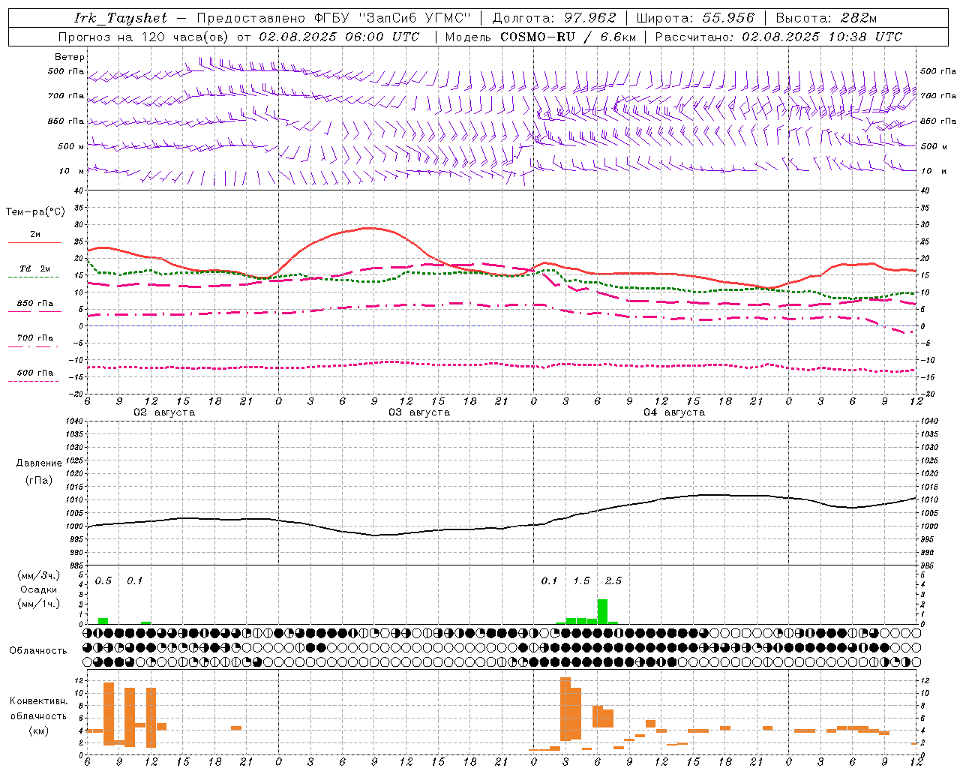This screenshot has height=768, width=960.
Task: Select the elevation text "Высота: 282м"
Action: pyautogui.click(x=826, y=18)
